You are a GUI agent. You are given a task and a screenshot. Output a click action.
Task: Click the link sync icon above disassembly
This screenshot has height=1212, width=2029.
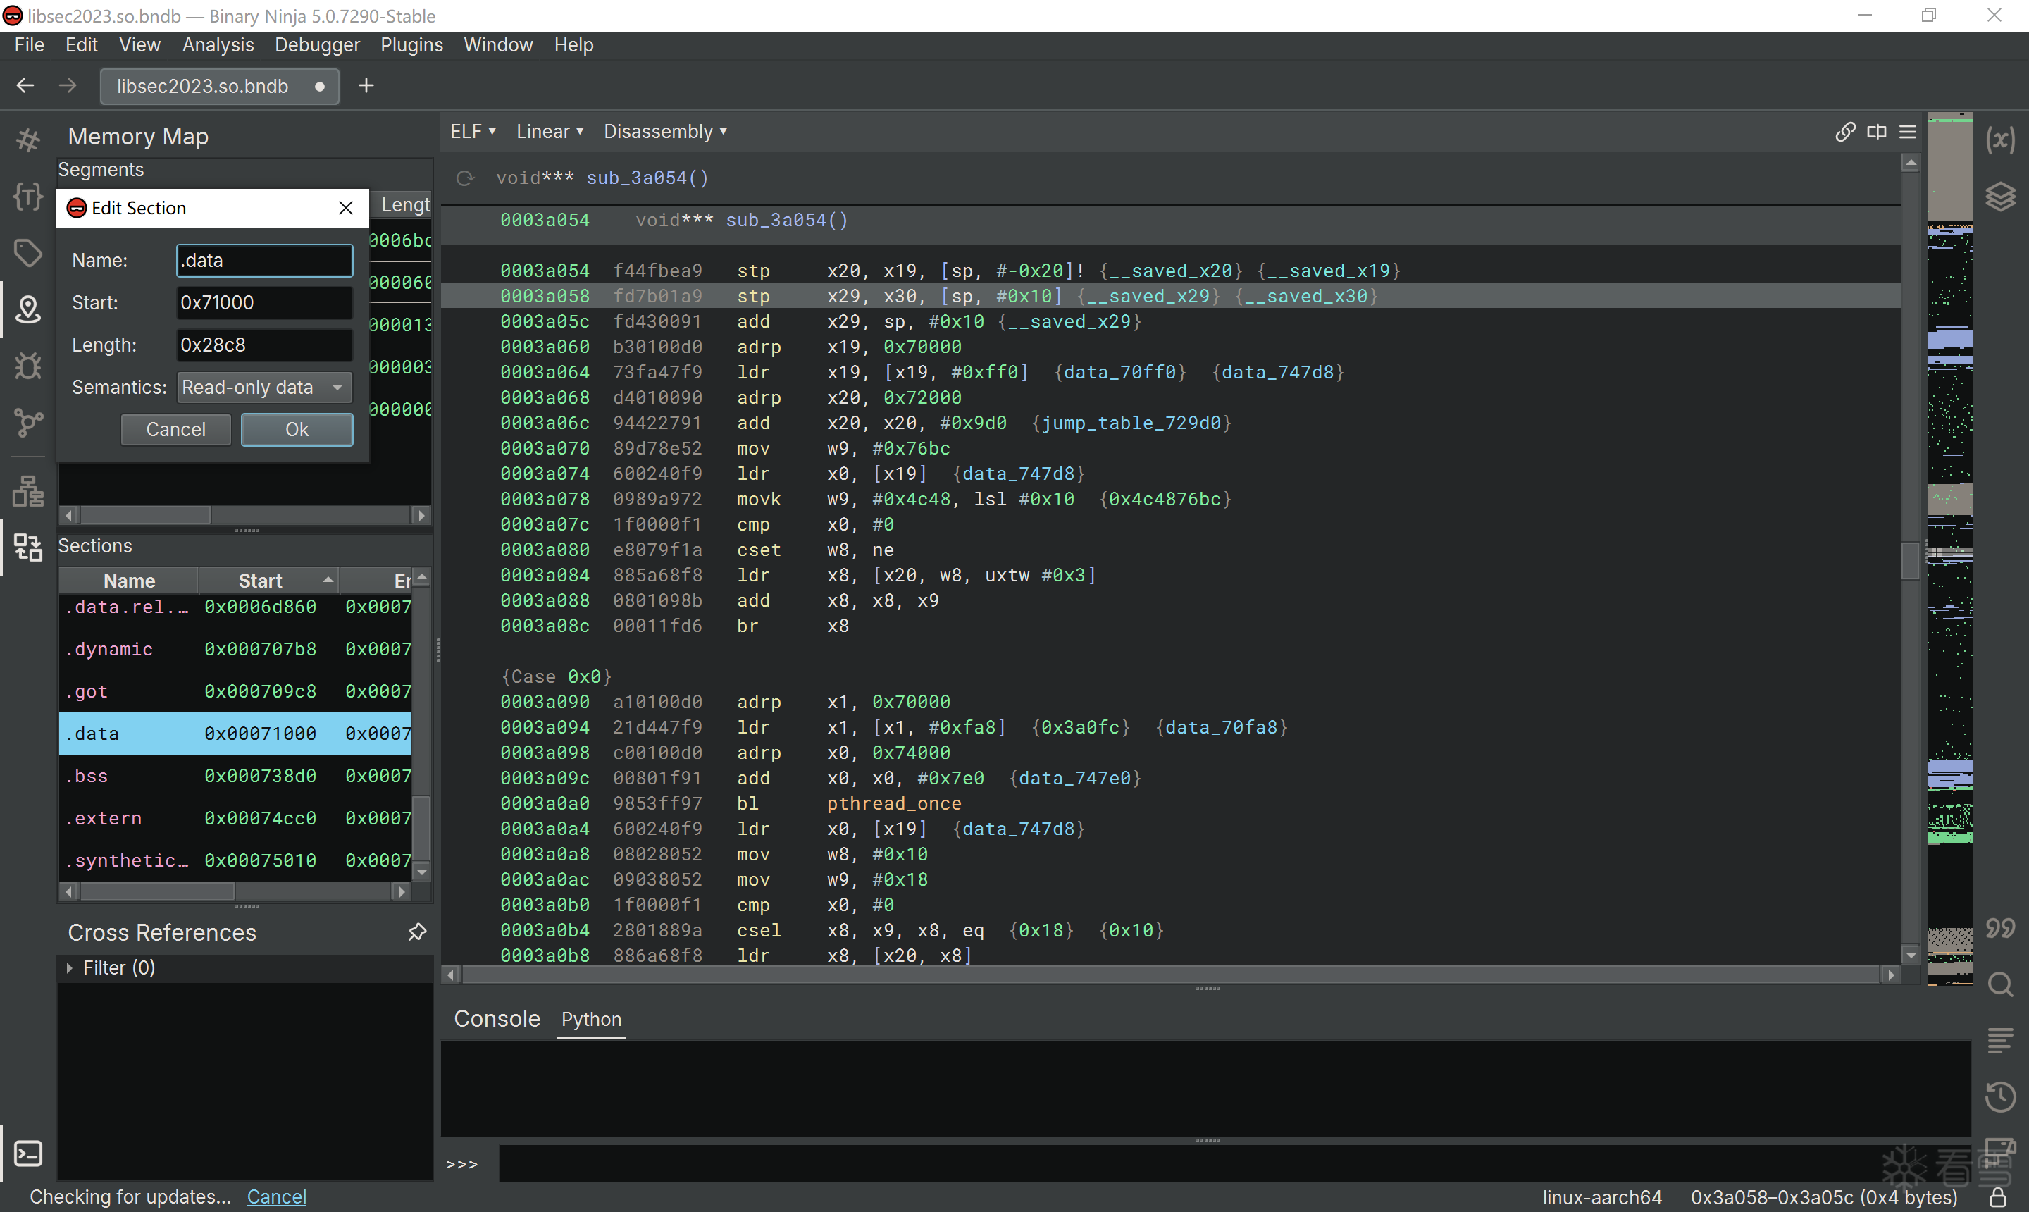[1844, 132]
